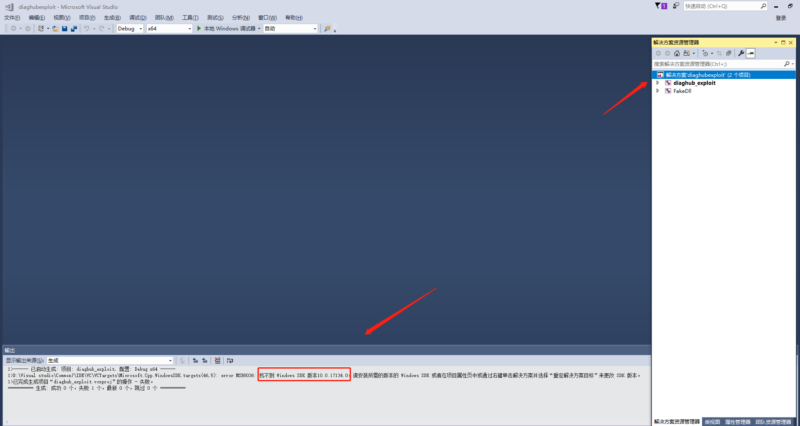The height and width of the screenshot is (426, 800).
Task: Open the 测试(S) menu
Action: pos(215,17)
